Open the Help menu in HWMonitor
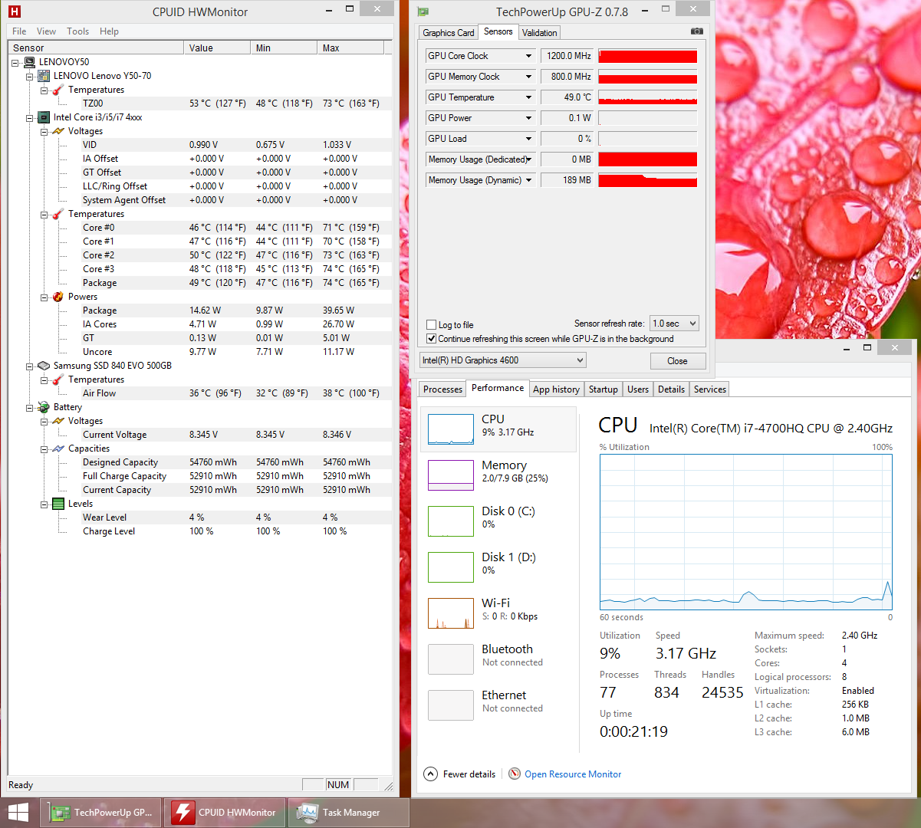 pyautogui.click(x=109, y=31)
